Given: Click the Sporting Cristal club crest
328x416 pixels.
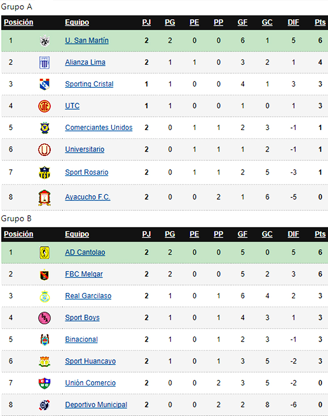Looking at the screenshot, I should [44, 84].
